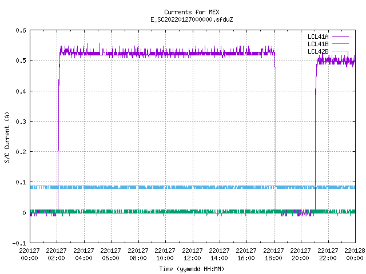Click the x-axis tick 220127 18:00

[273, 255]
